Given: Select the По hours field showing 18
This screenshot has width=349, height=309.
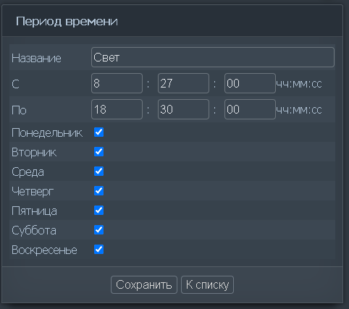Looking at the screenshot, I should tap(117, 109).
